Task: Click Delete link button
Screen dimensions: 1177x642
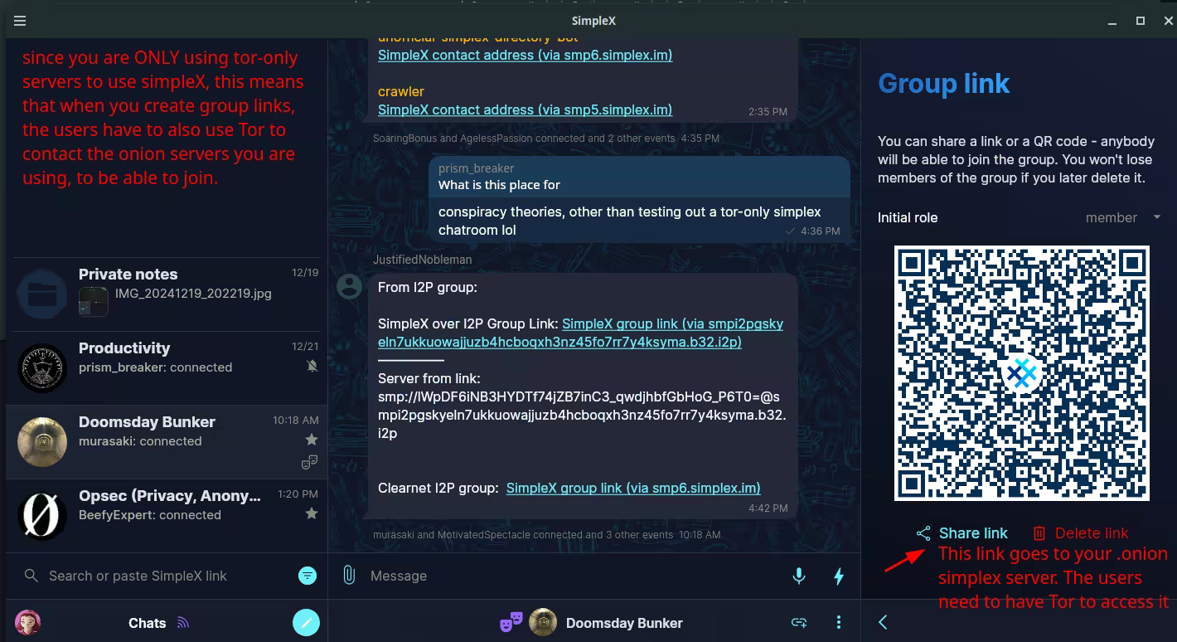Action: point(1080,533)
